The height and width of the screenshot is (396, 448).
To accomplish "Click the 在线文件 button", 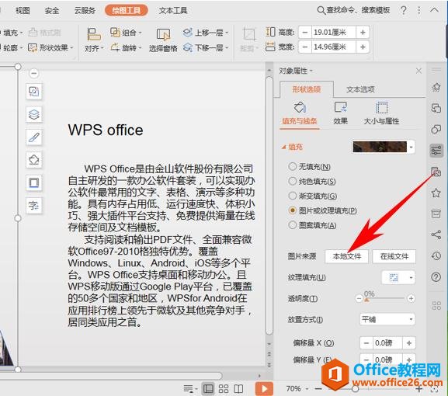I will 394,256.
